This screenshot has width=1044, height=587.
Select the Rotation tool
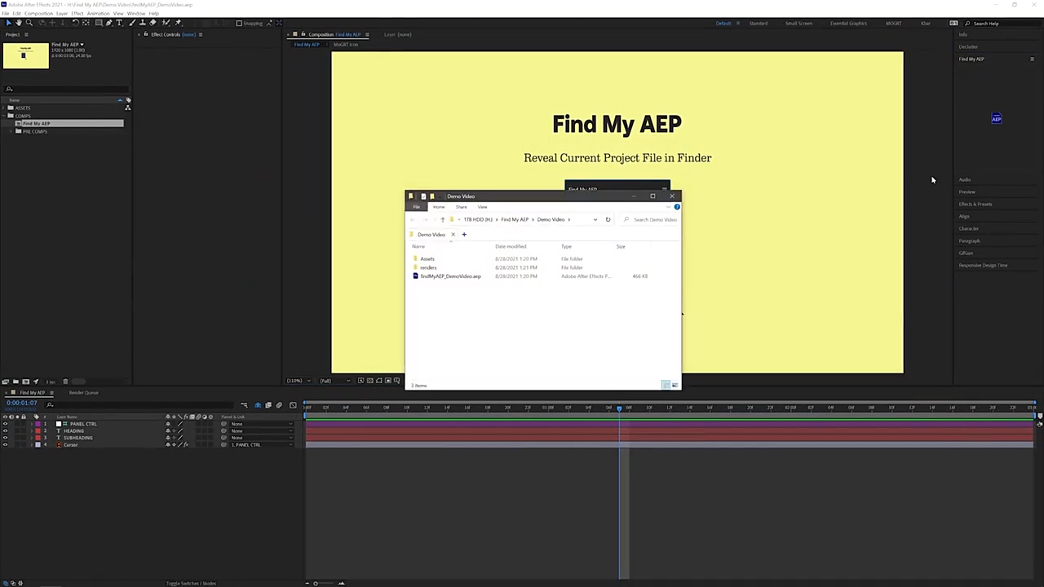click(76, 23)
